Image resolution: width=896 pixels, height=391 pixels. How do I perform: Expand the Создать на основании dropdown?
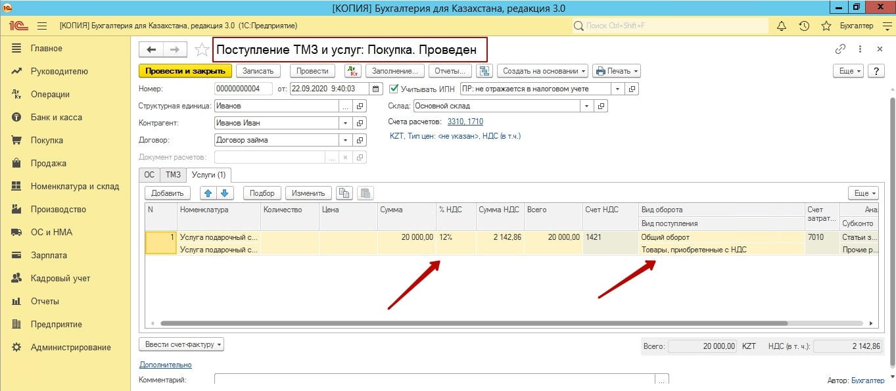pos(542,71)
